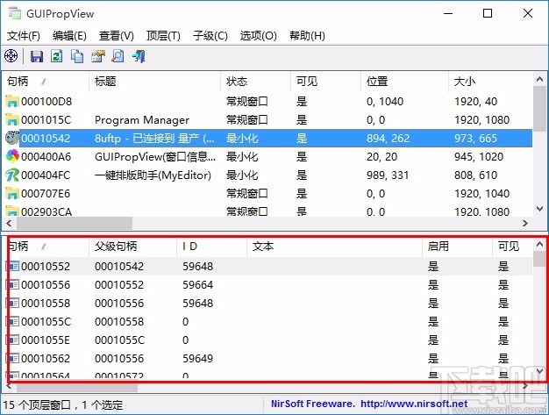Viewport: 549px width, 415px height.
Task: Click the child window icon of 00010562
Action: 13,359
